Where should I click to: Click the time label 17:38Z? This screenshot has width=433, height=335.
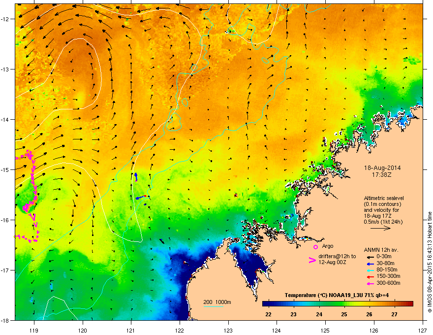pyautogui.click(x=382, y=175)
